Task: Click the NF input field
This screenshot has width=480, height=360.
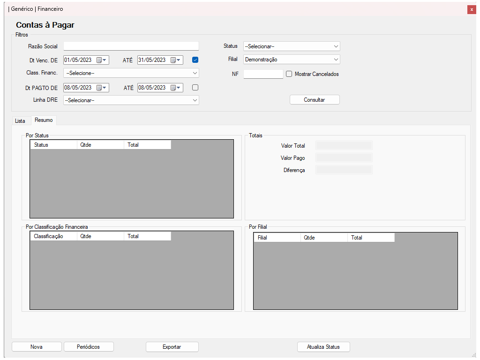Action: coord(263,74)
